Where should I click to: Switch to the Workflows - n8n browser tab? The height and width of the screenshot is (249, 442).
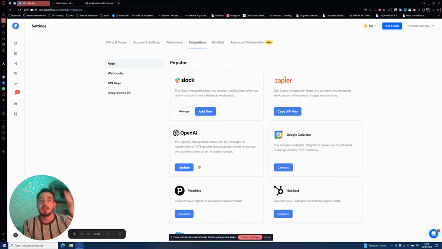coord(66,3)
